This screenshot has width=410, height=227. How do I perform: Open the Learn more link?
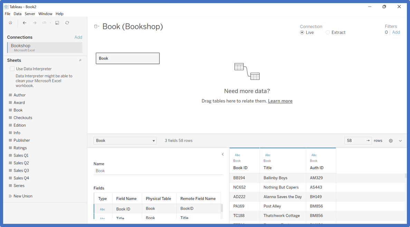pyautogui.click(x=280, y=101)
